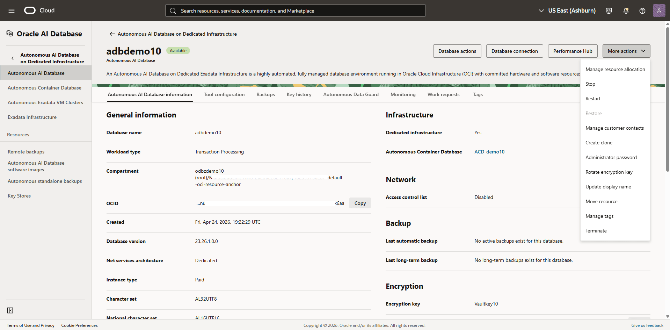The height and width of the screenshot is (330, 670).
Task: Go to Autonomous Exadata VM Clusters
Action: tap(46, 102)
